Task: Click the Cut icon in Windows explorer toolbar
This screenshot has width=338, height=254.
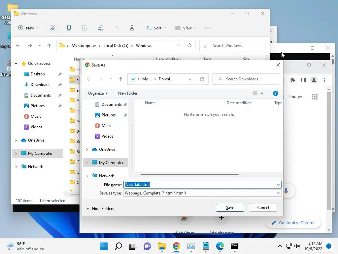Action: tap(52, 28)
